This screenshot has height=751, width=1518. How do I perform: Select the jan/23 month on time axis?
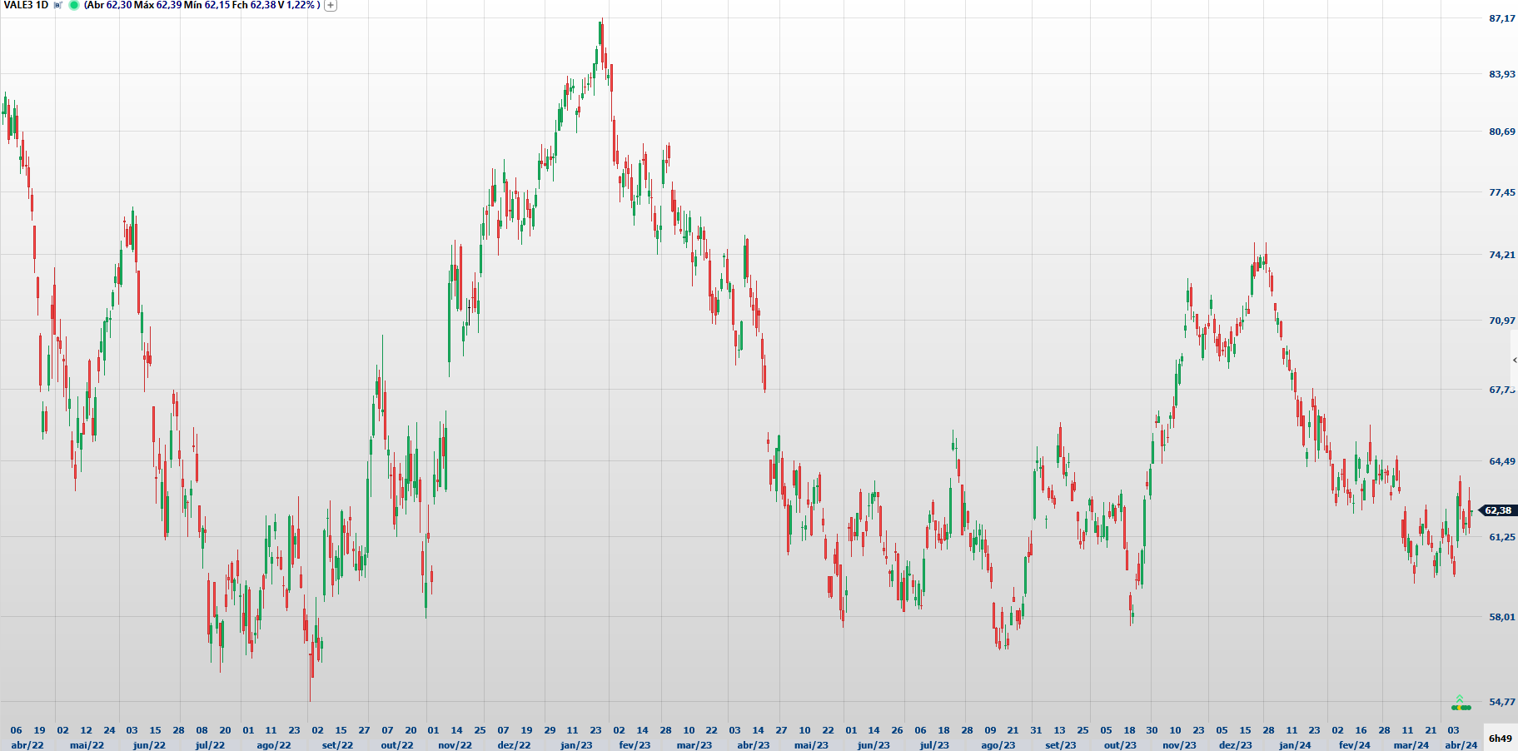(x=576, y=745)
